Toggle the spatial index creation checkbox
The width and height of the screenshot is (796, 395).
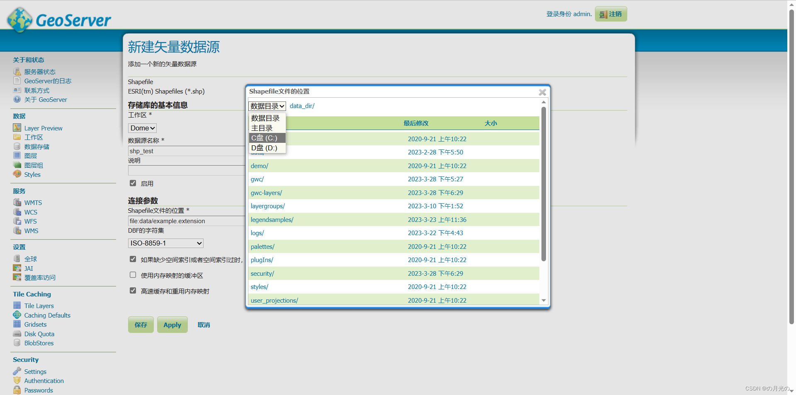tap(133, 259)
